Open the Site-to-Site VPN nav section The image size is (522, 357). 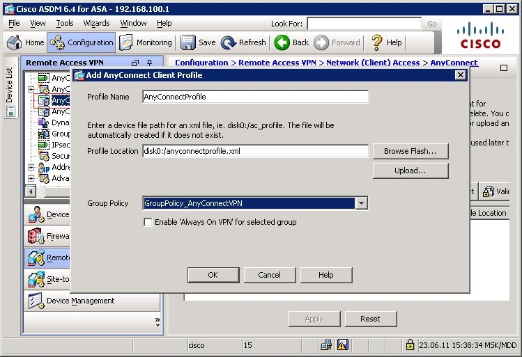point(47,279)
